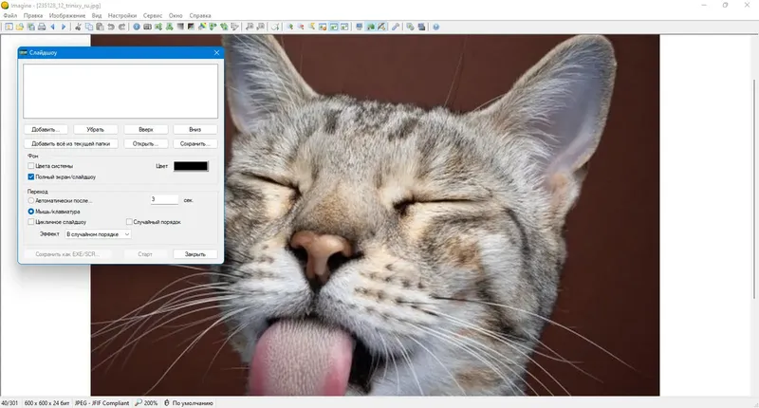Select the Мышь/клавиатура radio button
Image resolution: width=759 pixels, height=408 pixels.
coord(31,212)
